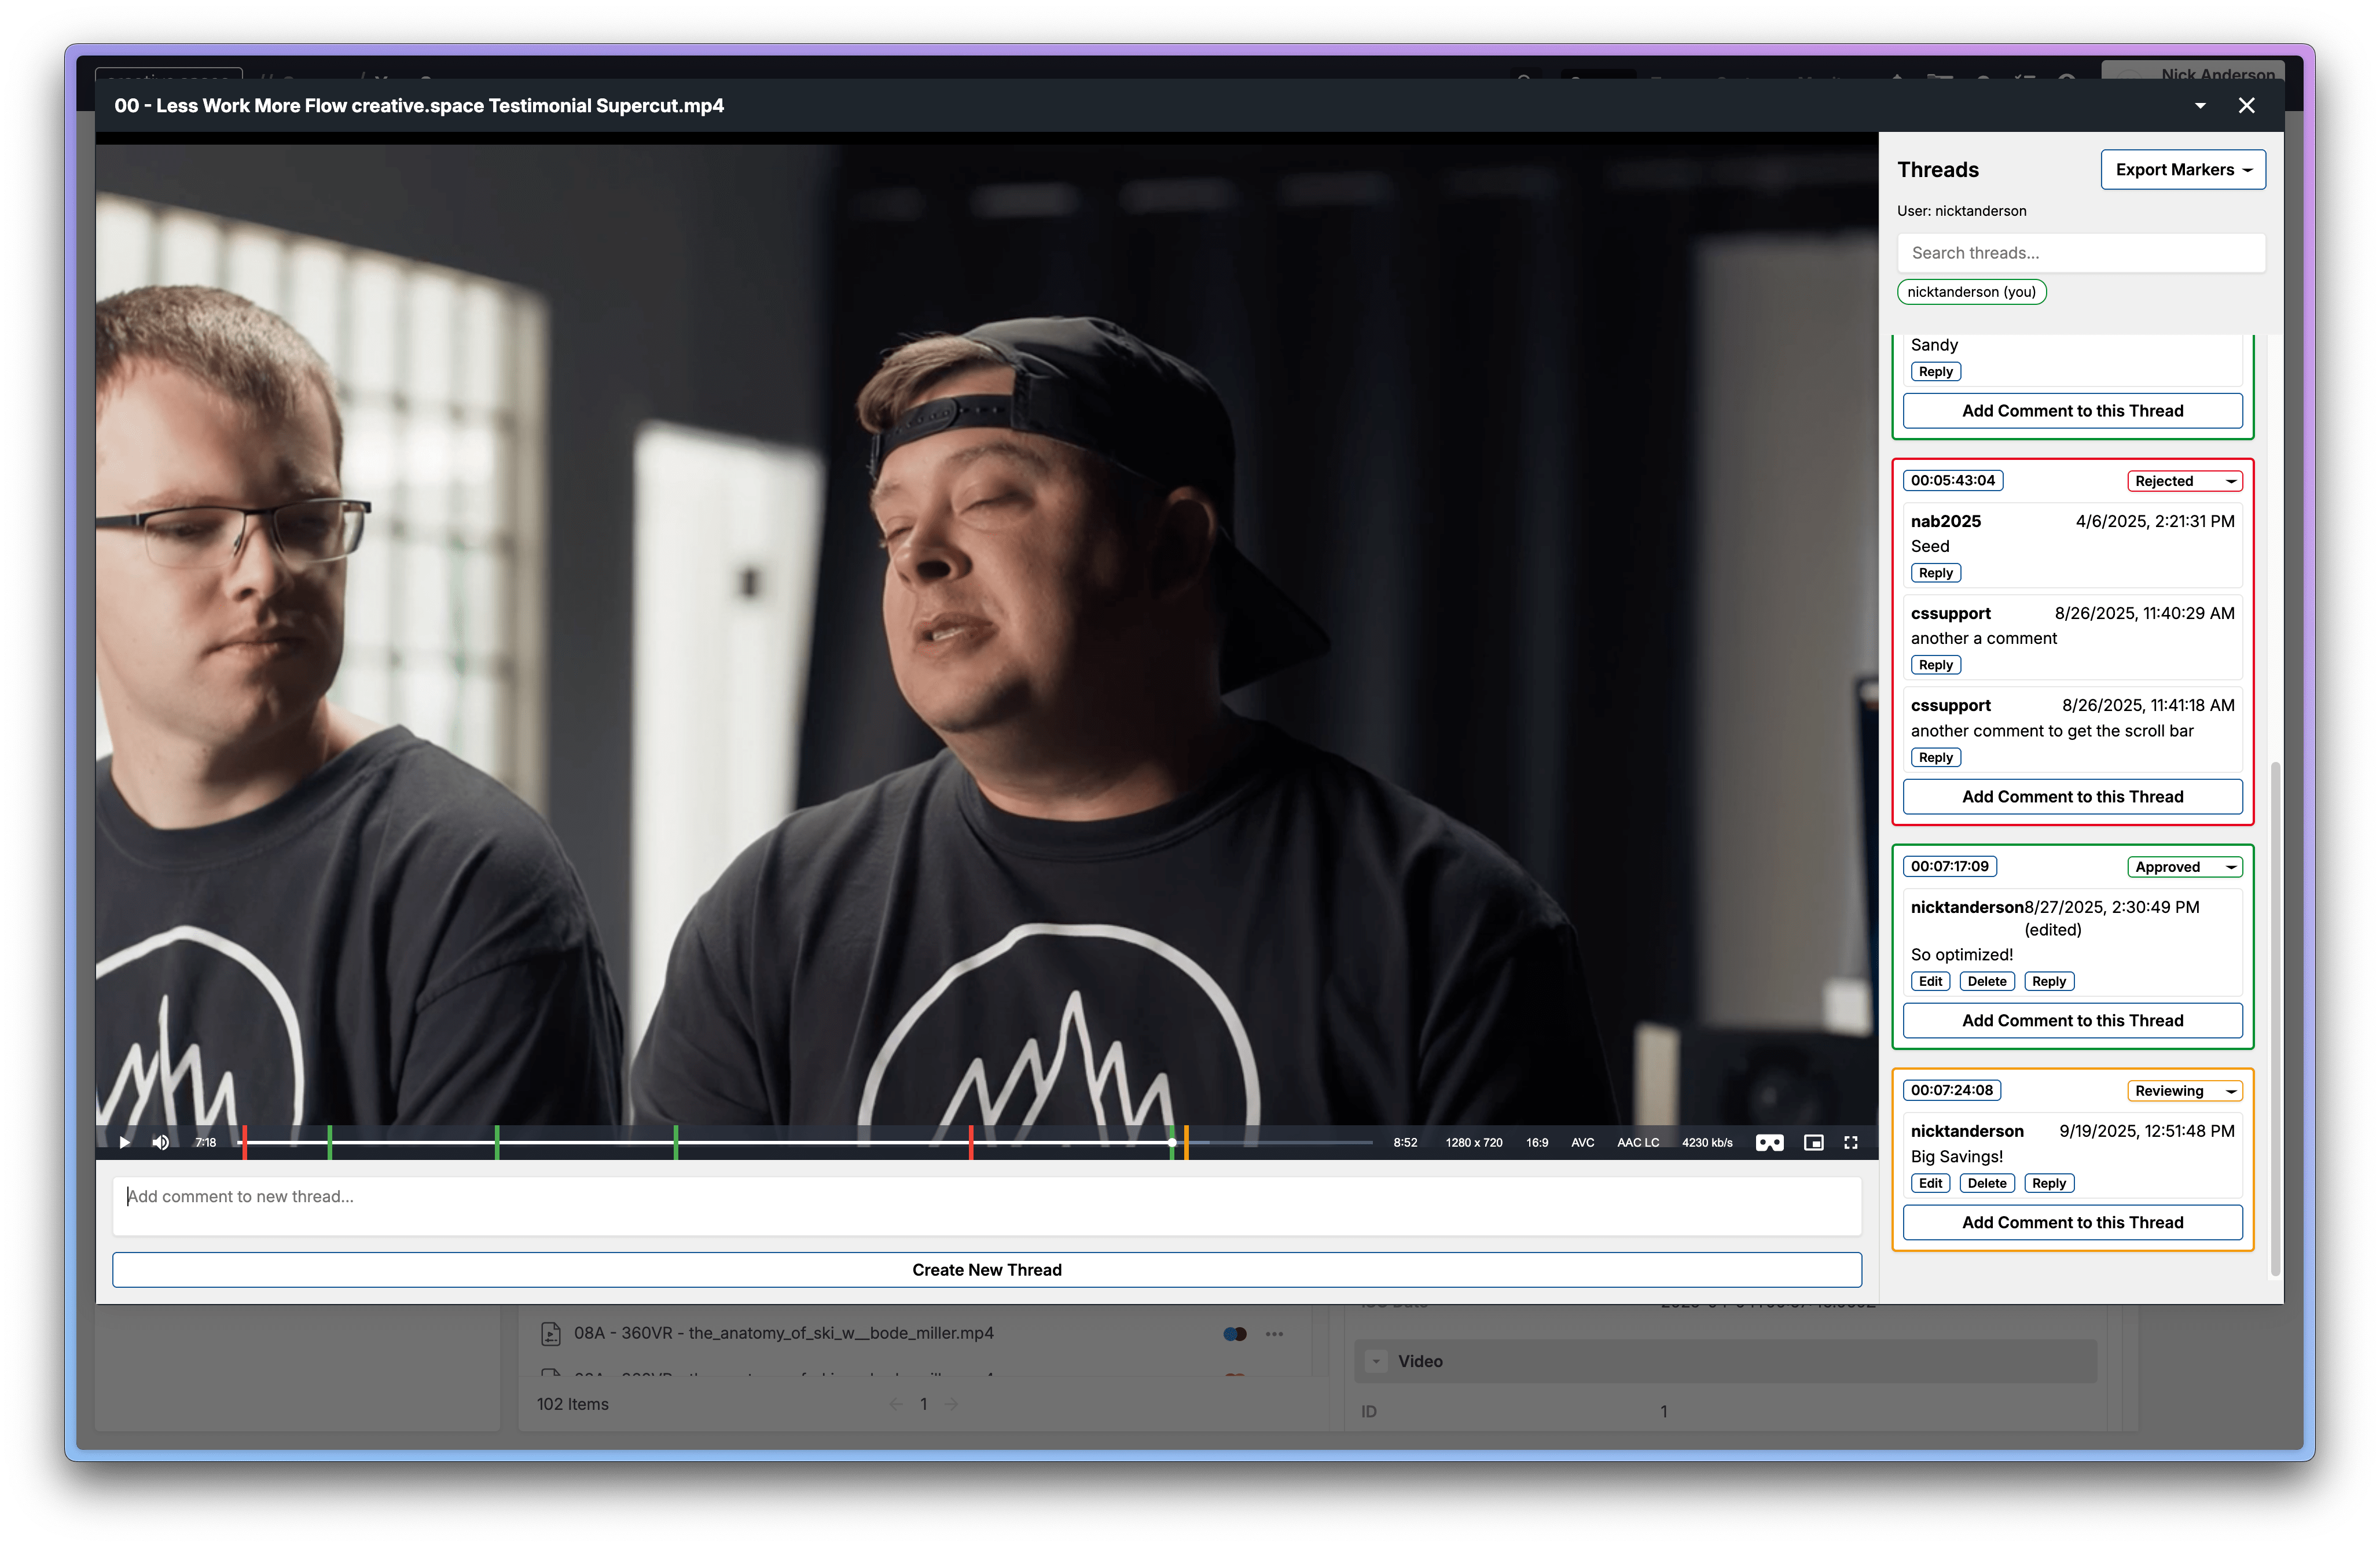Click the playback progress bar handle

pyautogui.click(x=1172, y=1142)
